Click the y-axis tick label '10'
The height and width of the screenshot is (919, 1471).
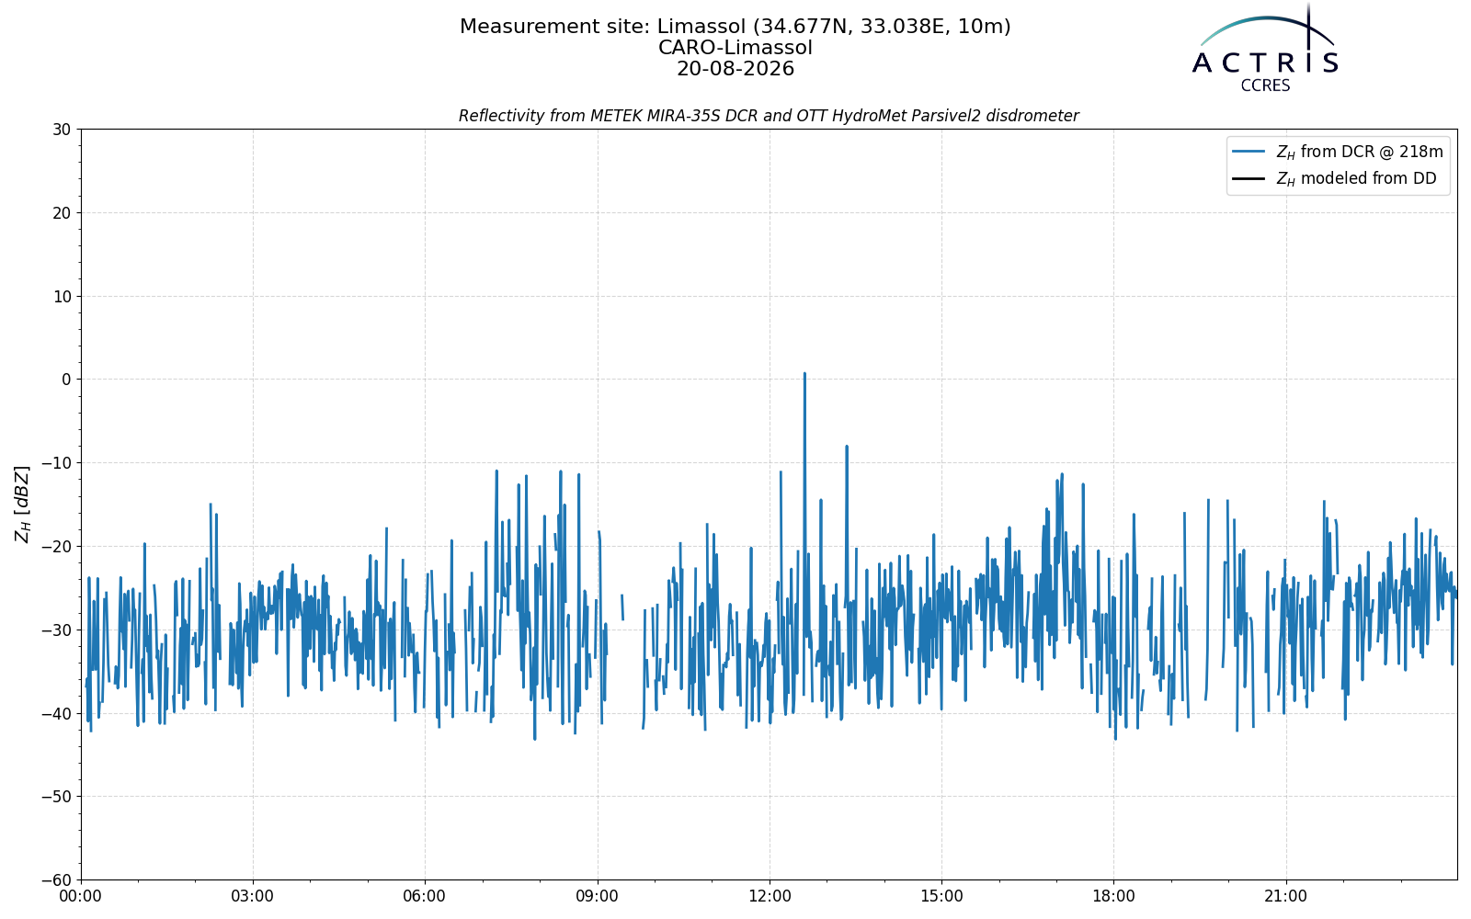point(62,296)
